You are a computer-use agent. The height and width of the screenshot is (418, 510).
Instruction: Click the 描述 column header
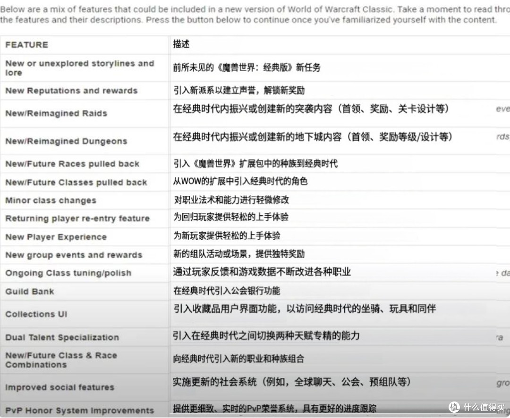pyautogui.click(x=181, y=44)
